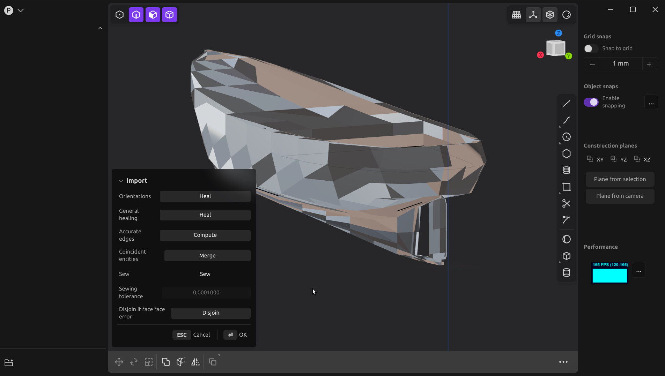Screen dimensions: 665x376
Task: Select the Cylinder primitive tool
Action: tap(566, 272)
